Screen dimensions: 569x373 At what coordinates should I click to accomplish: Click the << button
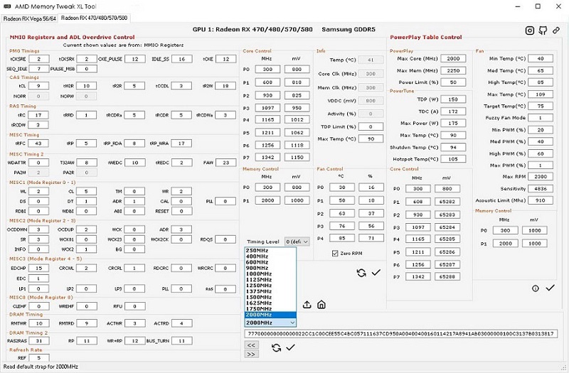[251, 345]
